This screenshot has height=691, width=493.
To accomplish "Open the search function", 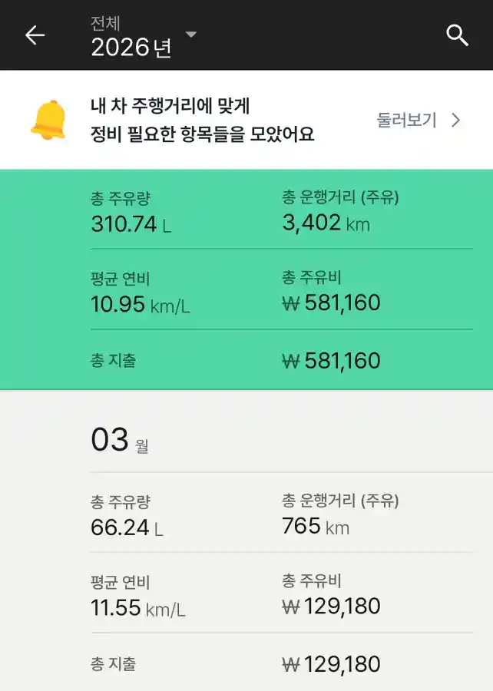I will pyautogui.click(x=458, y=35).
